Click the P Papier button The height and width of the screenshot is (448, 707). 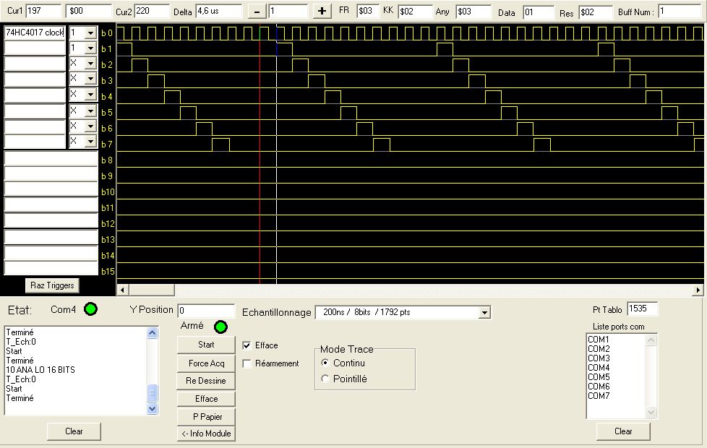click(206, 417)
